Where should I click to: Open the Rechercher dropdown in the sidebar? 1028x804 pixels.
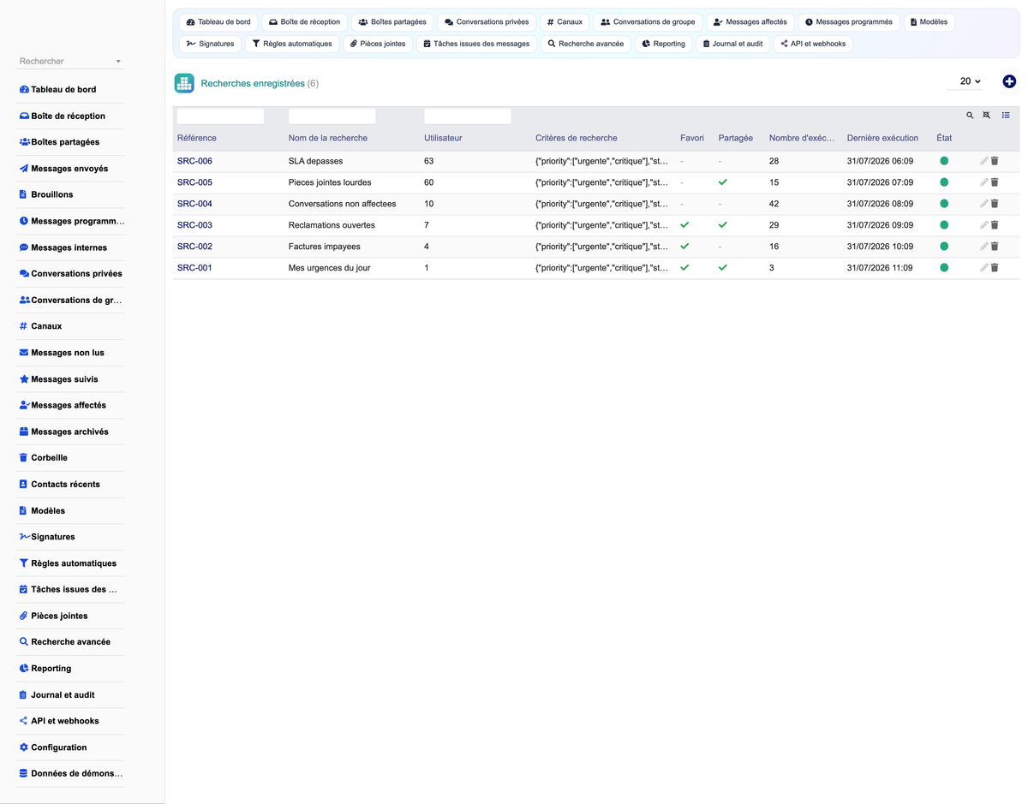pos(70,62)
